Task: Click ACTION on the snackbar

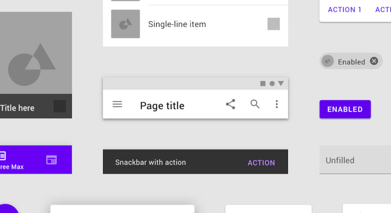Action: [261, 163]
